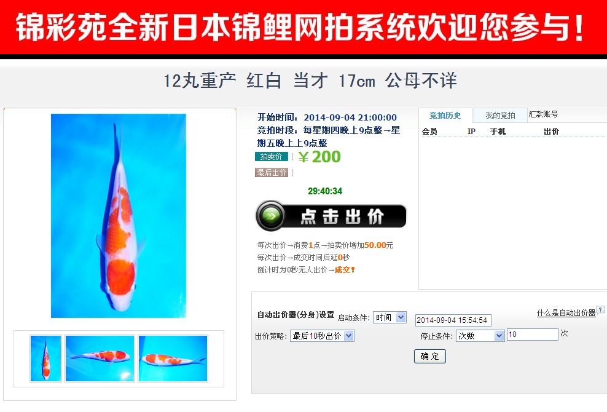607x412 pixels.
Task: Click the green arrow icon on bid button
Action: coord(270,216)
